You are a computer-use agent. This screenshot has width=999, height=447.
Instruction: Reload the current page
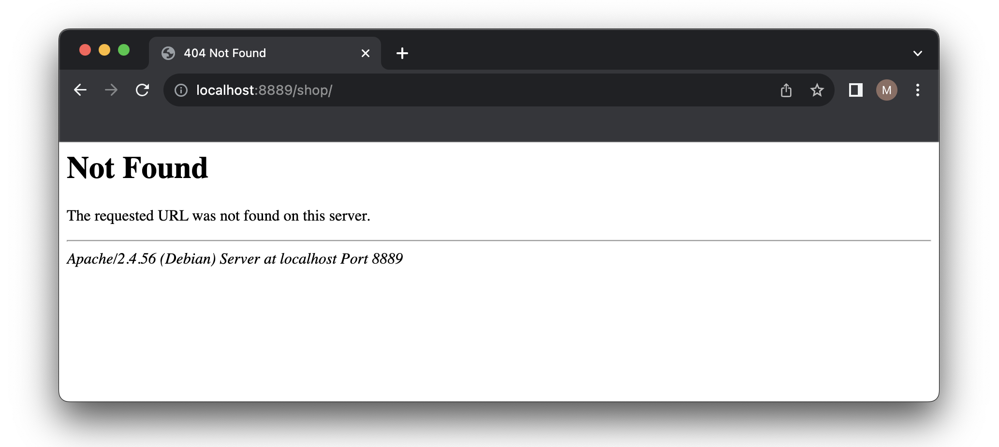pyautogui.click(x=143, y=90)
